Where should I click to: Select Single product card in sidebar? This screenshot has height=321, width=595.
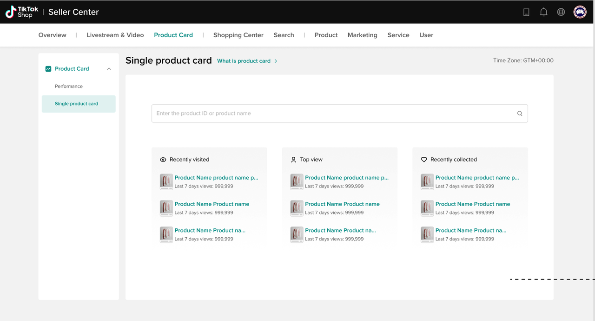tap(77, 104)
